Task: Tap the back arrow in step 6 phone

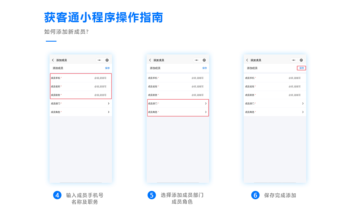Action: point(247,60)
